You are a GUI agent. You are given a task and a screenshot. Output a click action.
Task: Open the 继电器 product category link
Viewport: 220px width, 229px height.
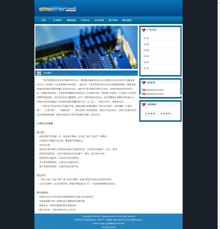pyautogui.click(x=146, y=44)
